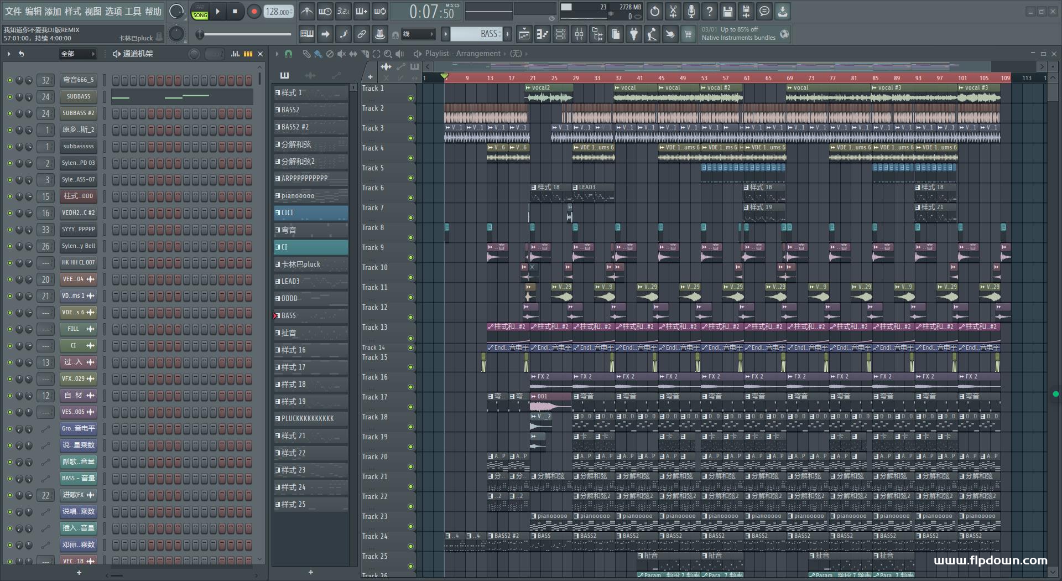Open the BASS pattern selector
The image size is (1062, 581).
[x=476, y=34]
